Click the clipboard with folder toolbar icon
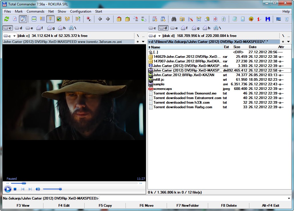 pos(207,19)
